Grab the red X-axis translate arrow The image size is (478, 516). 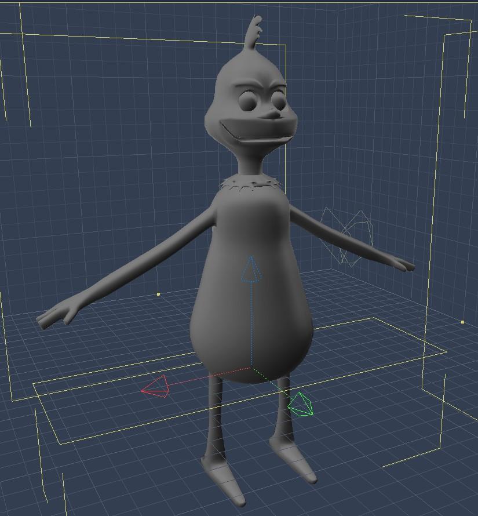(x=156, y=386)
